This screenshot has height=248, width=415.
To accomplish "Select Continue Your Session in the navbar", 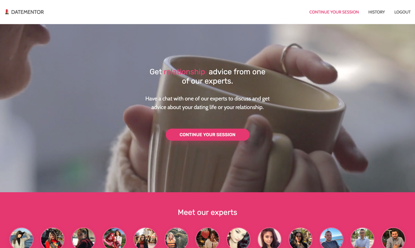I will click(x=334, y=12).
